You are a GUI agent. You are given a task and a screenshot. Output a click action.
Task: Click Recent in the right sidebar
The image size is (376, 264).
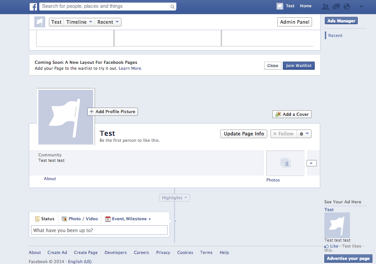[335, 36]
